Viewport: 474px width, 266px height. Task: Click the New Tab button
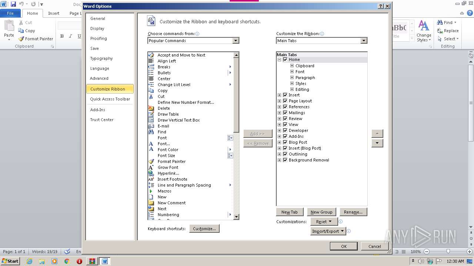pyautogui.click(x=290, y=212)
